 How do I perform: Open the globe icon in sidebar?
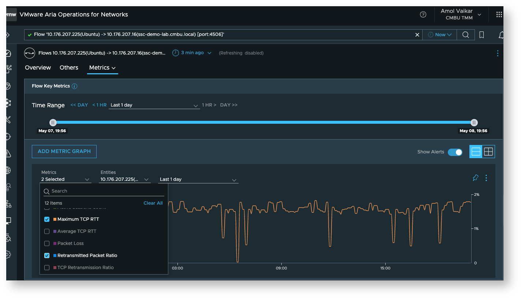(x=8, y=171)
